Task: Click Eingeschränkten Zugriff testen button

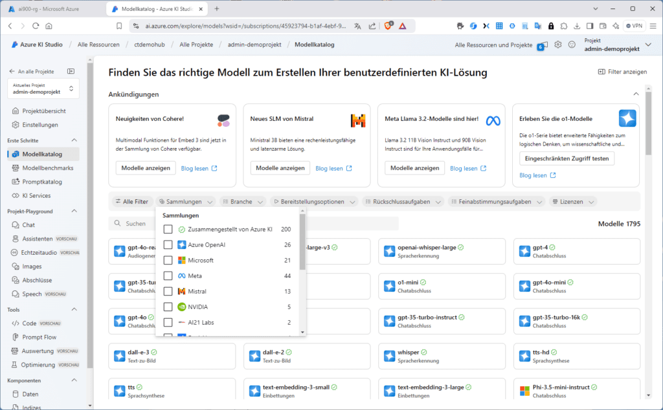Action: (567, 159)
